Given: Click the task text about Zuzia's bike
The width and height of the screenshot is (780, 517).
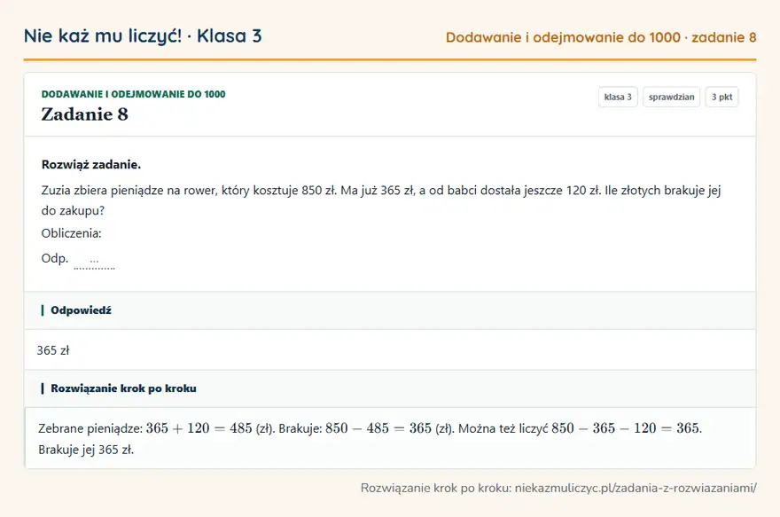Looking at the screenshot, I should pyautogui.click(x=381, y=200).
